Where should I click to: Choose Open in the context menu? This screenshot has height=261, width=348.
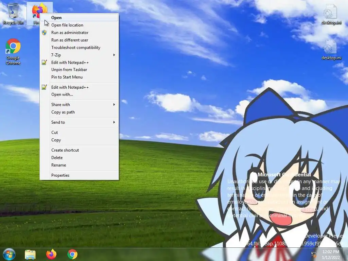pos(79,18)
